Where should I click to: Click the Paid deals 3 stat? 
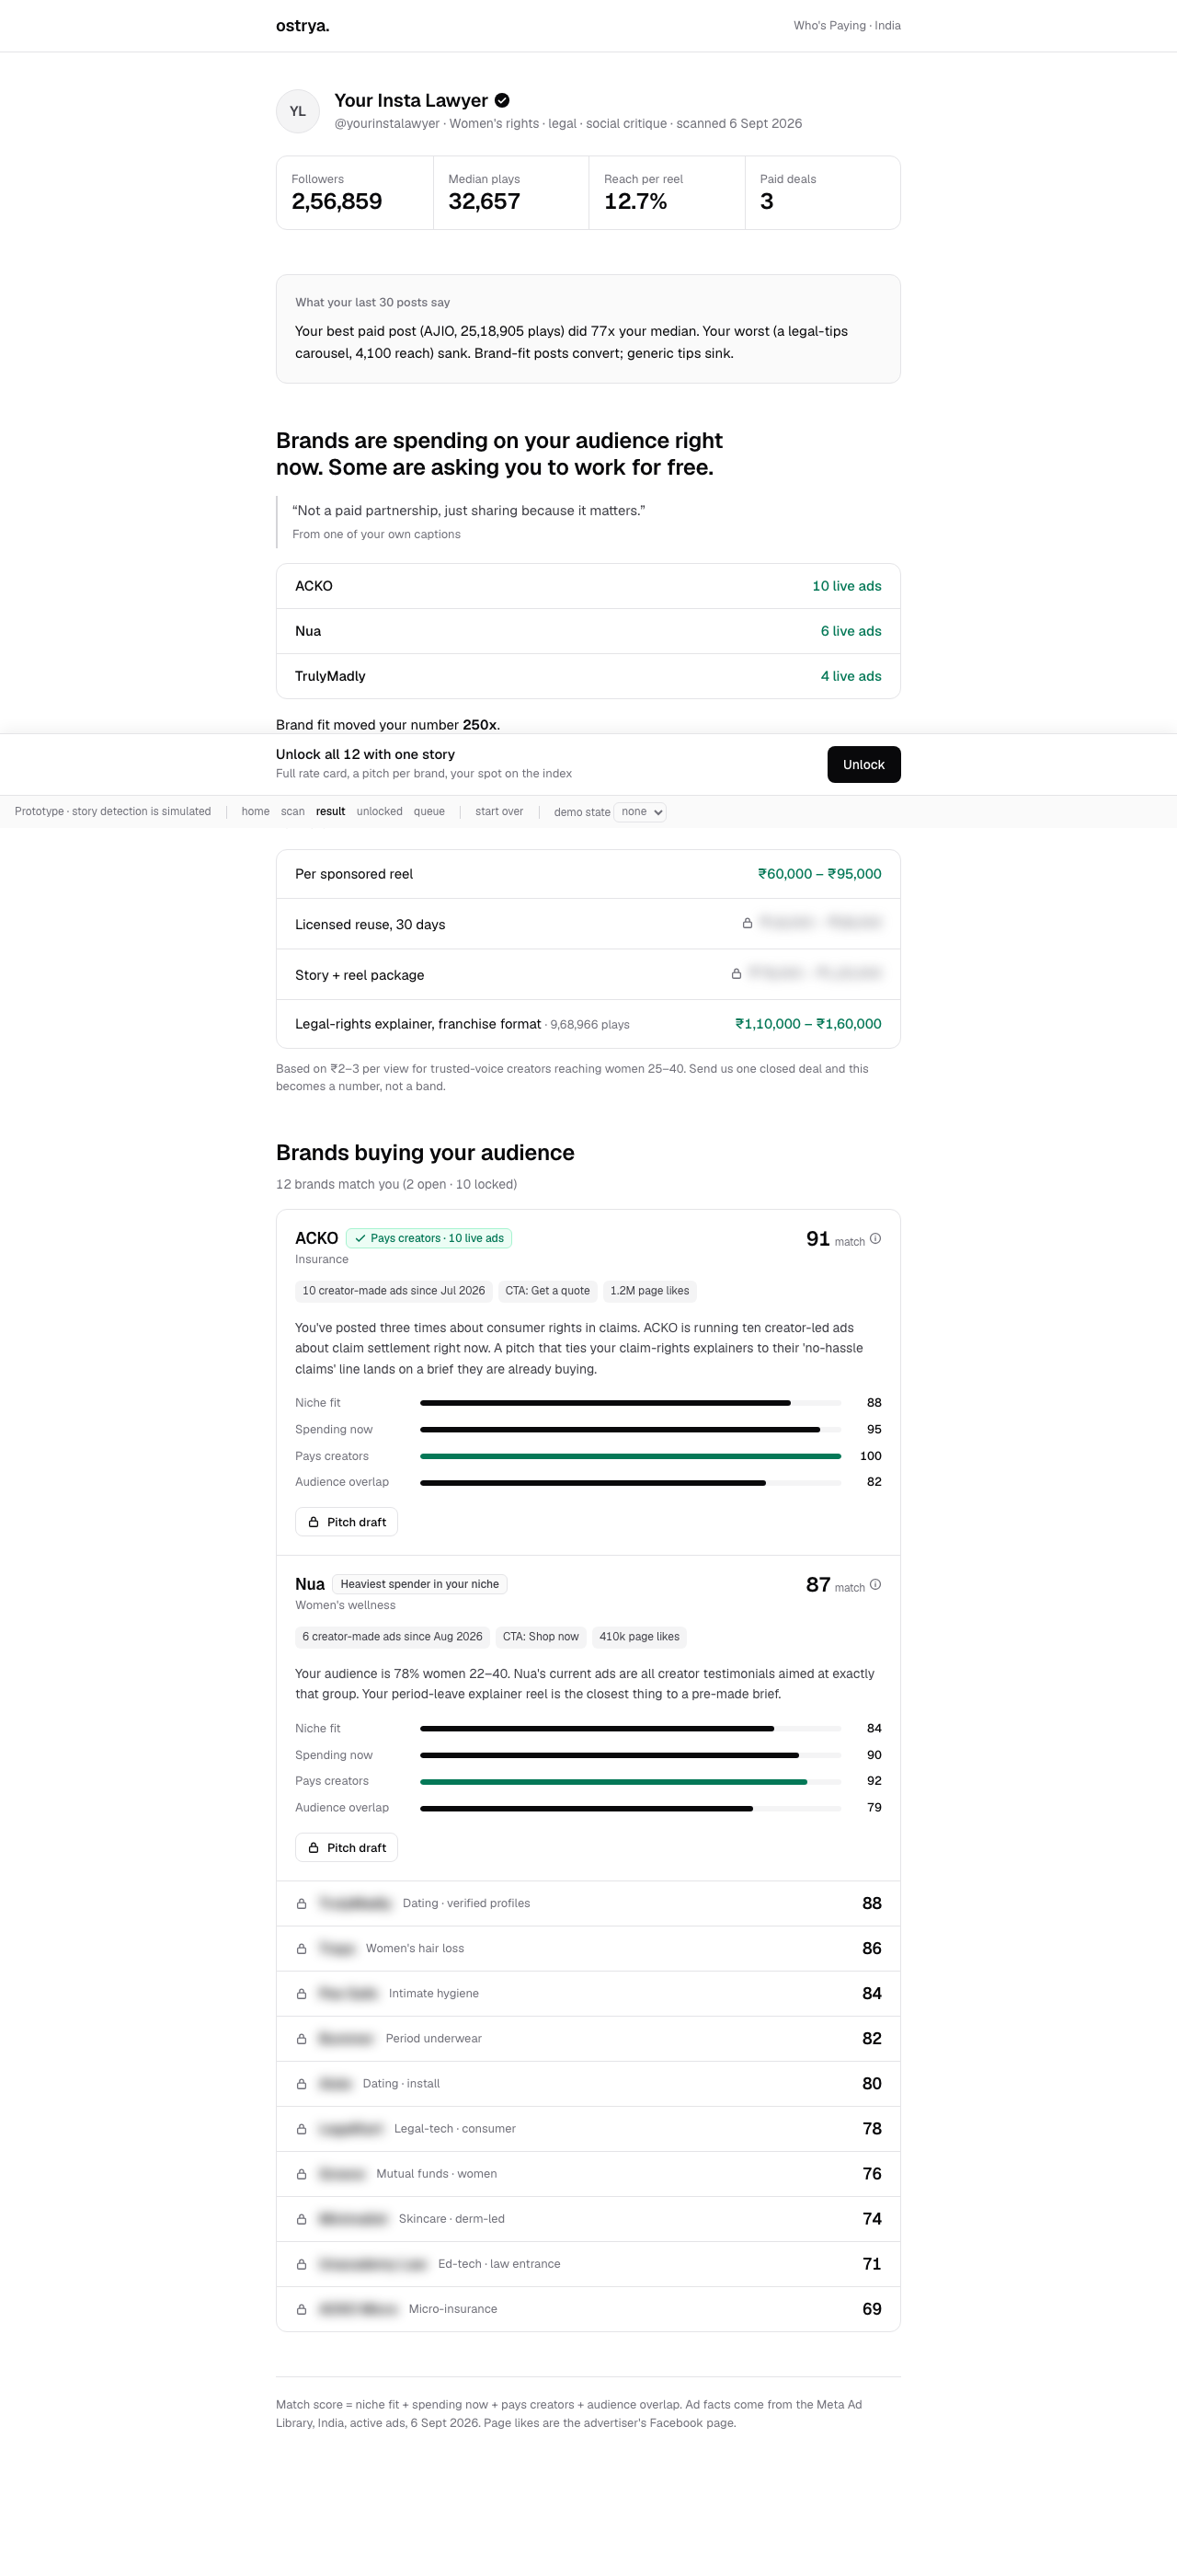tap(822, 193)
